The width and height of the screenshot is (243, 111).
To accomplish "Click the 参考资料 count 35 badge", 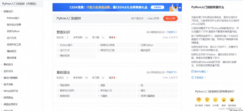I will [86, 38].
